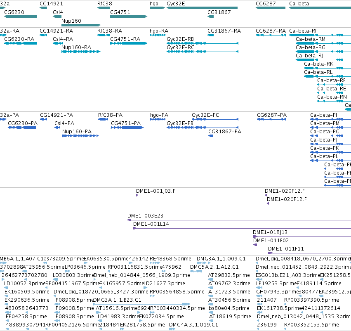Screen dimensions: 351x331
Task: Select the hgo-RA transcript label
Action: (x=159, y=31)
